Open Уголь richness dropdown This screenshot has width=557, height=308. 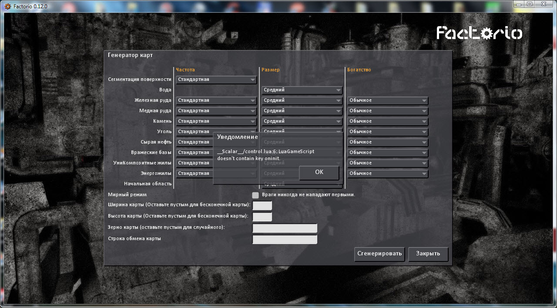388,132
